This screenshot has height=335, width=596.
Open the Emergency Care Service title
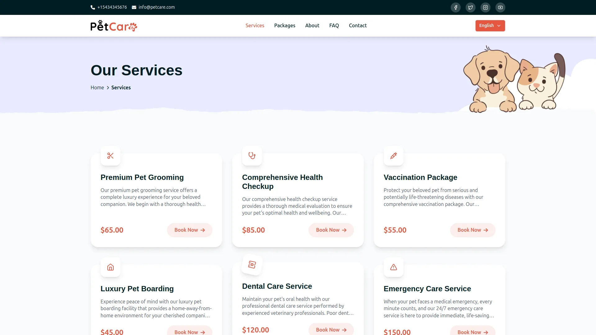point(427,289)
